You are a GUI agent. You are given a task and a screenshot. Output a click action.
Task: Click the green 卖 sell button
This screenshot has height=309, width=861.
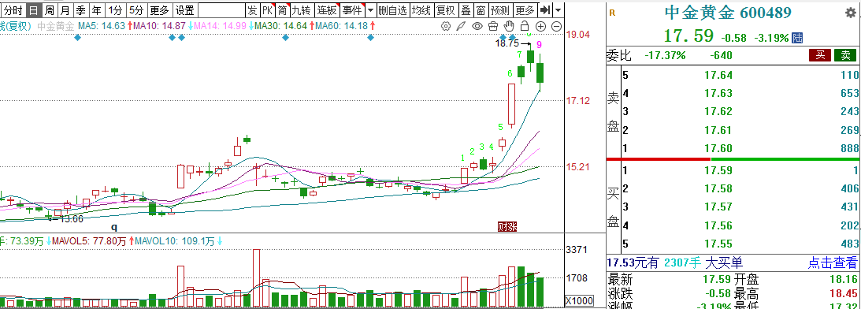click(x=845, y=55)
